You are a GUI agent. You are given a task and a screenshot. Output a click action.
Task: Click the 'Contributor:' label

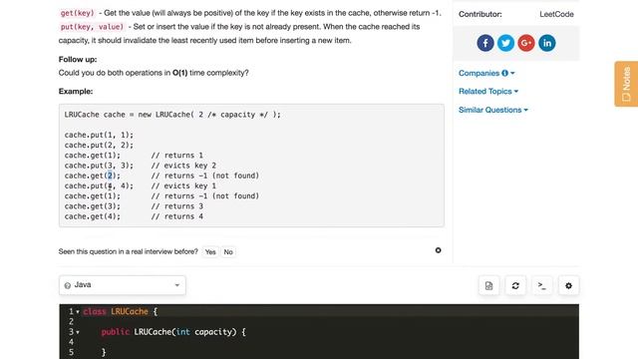click(x=480, y=14)
